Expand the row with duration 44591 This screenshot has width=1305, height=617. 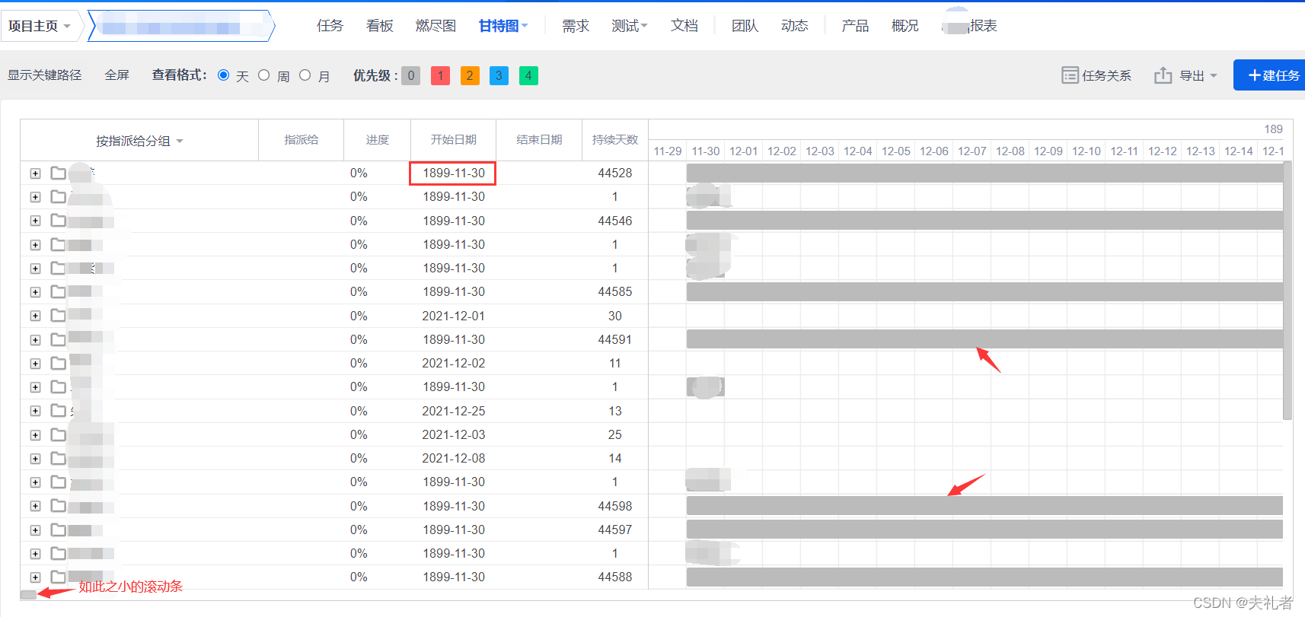[35, 340]
